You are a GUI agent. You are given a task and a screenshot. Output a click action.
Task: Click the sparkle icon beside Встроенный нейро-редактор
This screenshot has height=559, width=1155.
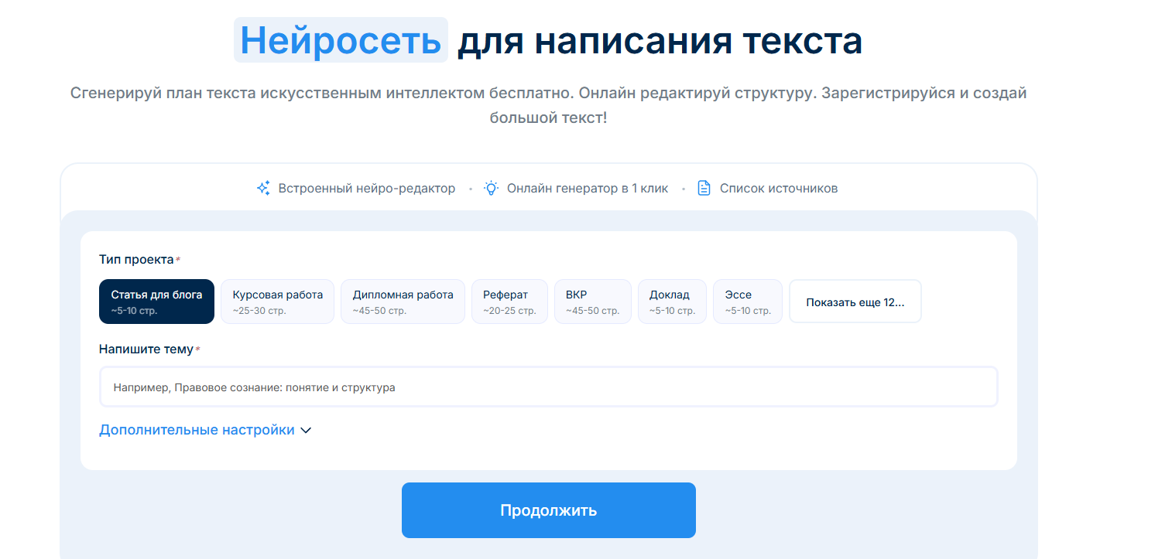coord(263,188)
